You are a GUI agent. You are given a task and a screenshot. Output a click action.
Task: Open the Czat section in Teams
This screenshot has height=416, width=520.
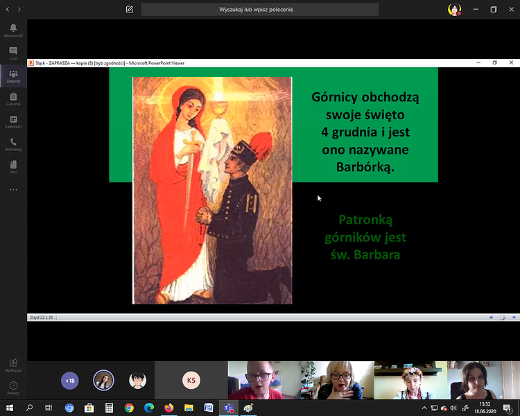(x=13, y=53)
